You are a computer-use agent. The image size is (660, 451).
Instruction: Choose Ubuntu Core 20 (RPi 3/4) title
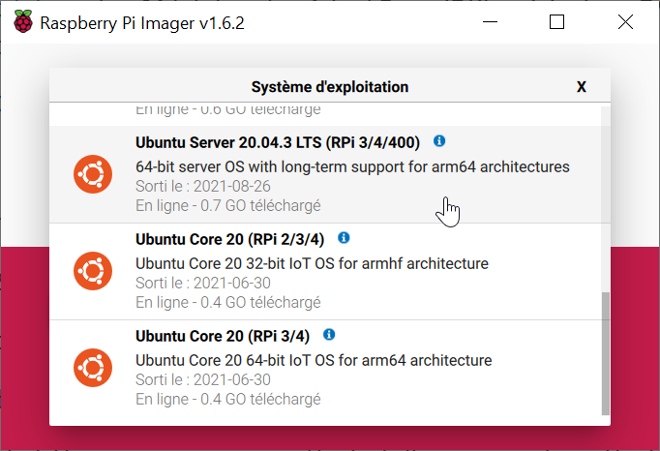coord(223,337)
